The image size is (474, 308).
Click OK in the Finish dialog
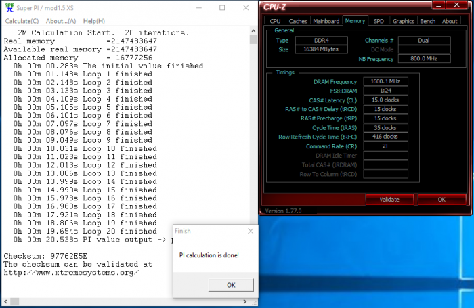pos(231,285)
